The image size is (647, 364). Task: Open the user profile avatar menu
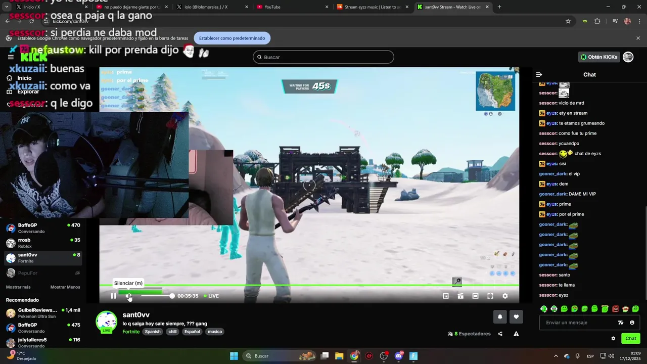pyautogui.click(x=628, y=57)
